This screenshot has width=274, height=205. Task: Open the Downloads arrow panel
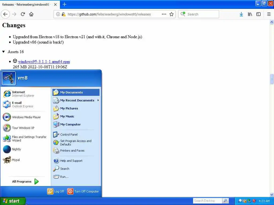click(241, 14)
